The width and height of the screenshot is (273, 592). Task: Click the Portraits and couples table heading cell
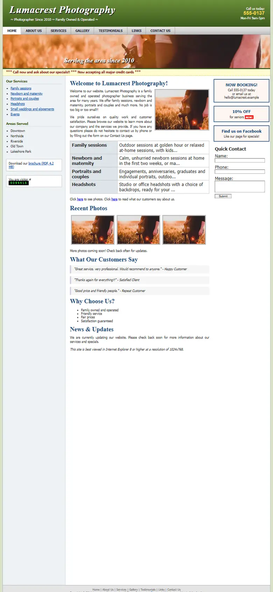[93, 174]
